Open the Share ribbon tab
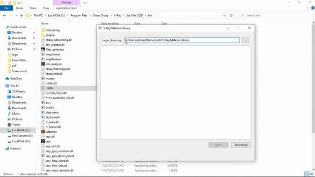This screenshot has width=315, height=177. [x=33, y=8]
